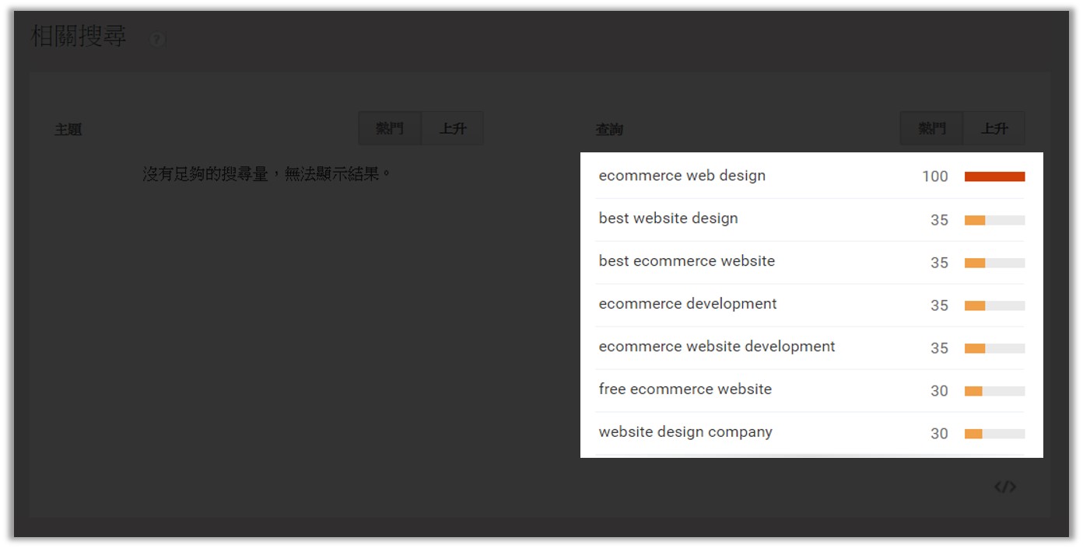Open the 'ecommerce web design' search query
1083x548 pixels.
tap(682, 176)
